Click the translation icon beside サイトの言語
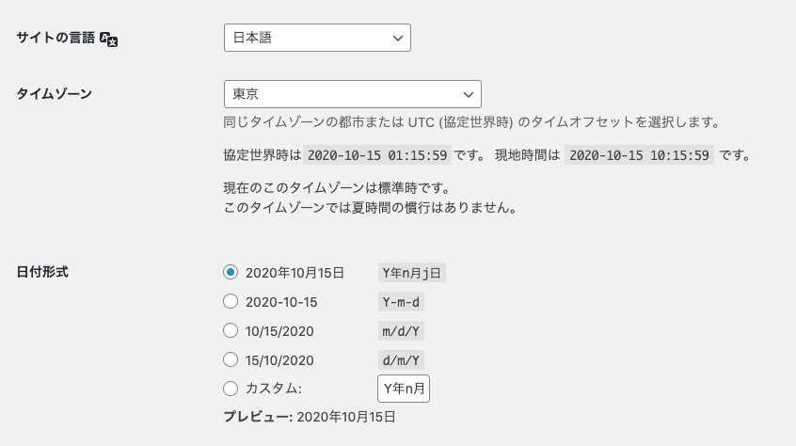This screenshot has width=796, height=446. tap(108, 40)
